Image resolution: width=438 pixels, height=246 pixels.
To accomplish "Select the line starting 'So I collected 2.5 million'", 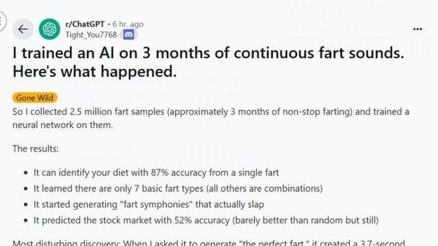I will (x=211, y=112).
